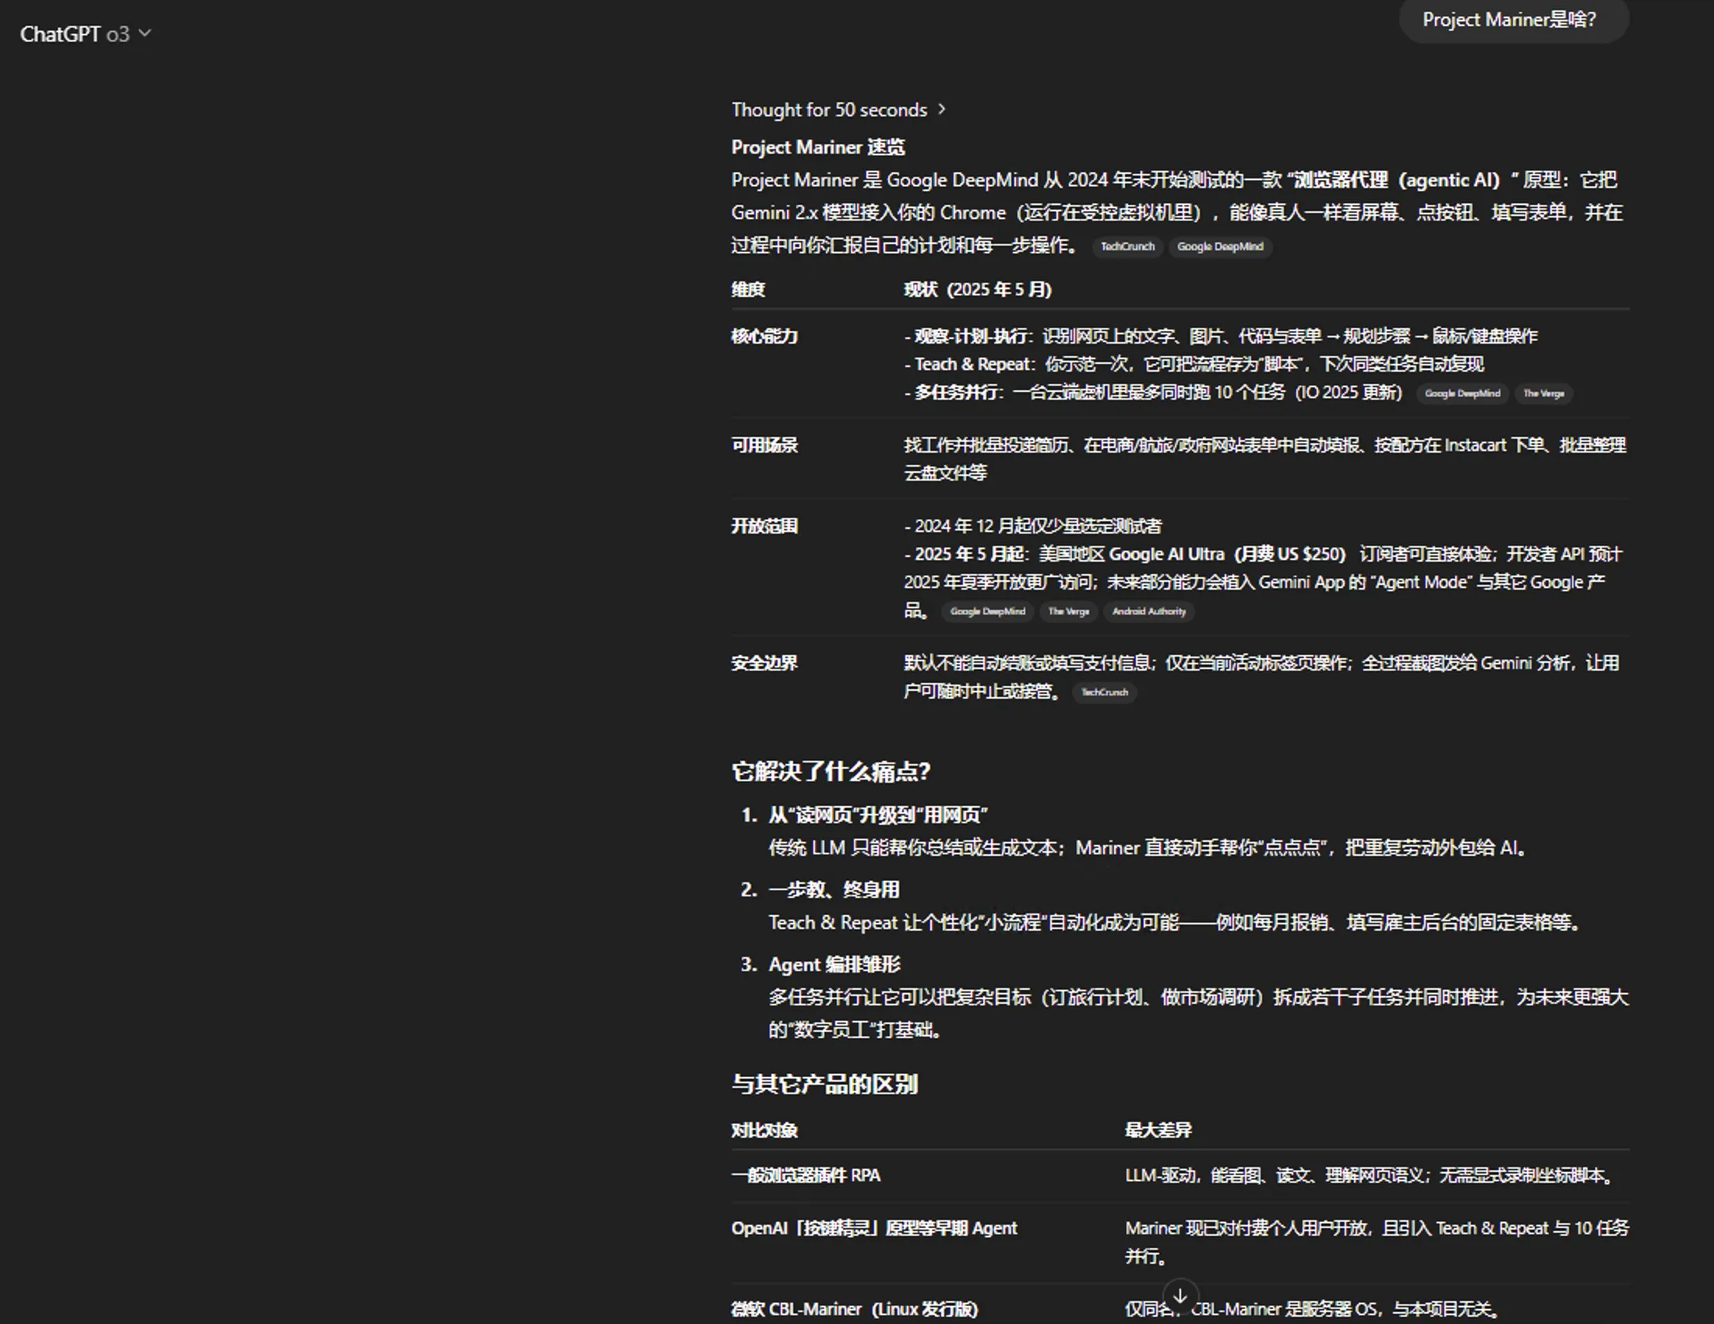Click the '核心能力' row label

click(764, 336)
